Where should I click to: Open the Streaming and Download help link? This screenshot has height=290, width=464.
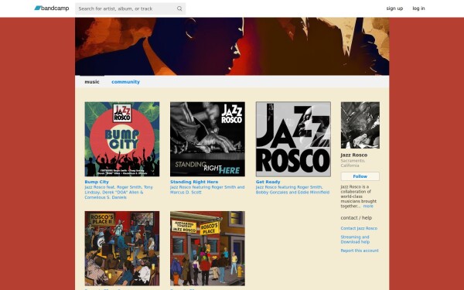(355, 240)
